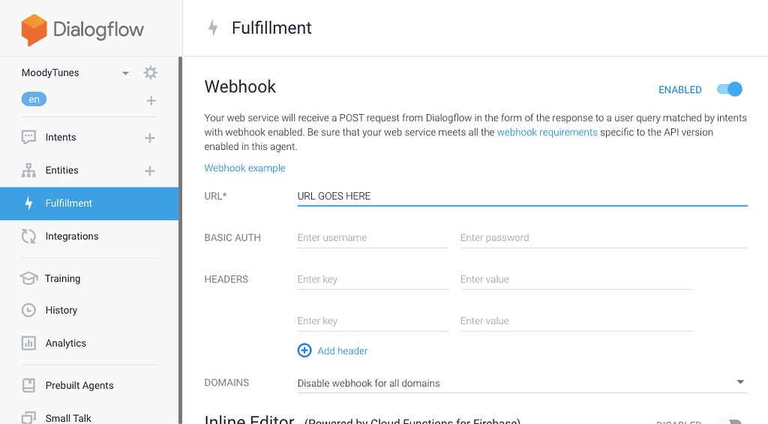The image size is (768, 424).
Task: Enable the Inline Editor switch
Action: coord(728,421)
